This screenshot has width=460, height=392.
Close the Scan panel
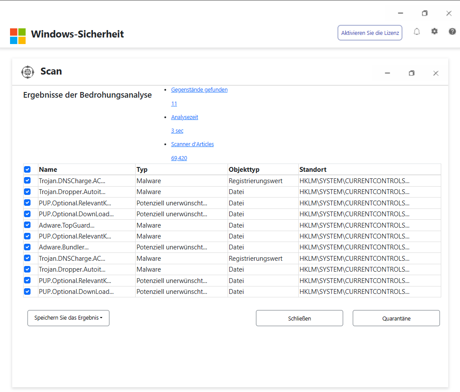436,73
